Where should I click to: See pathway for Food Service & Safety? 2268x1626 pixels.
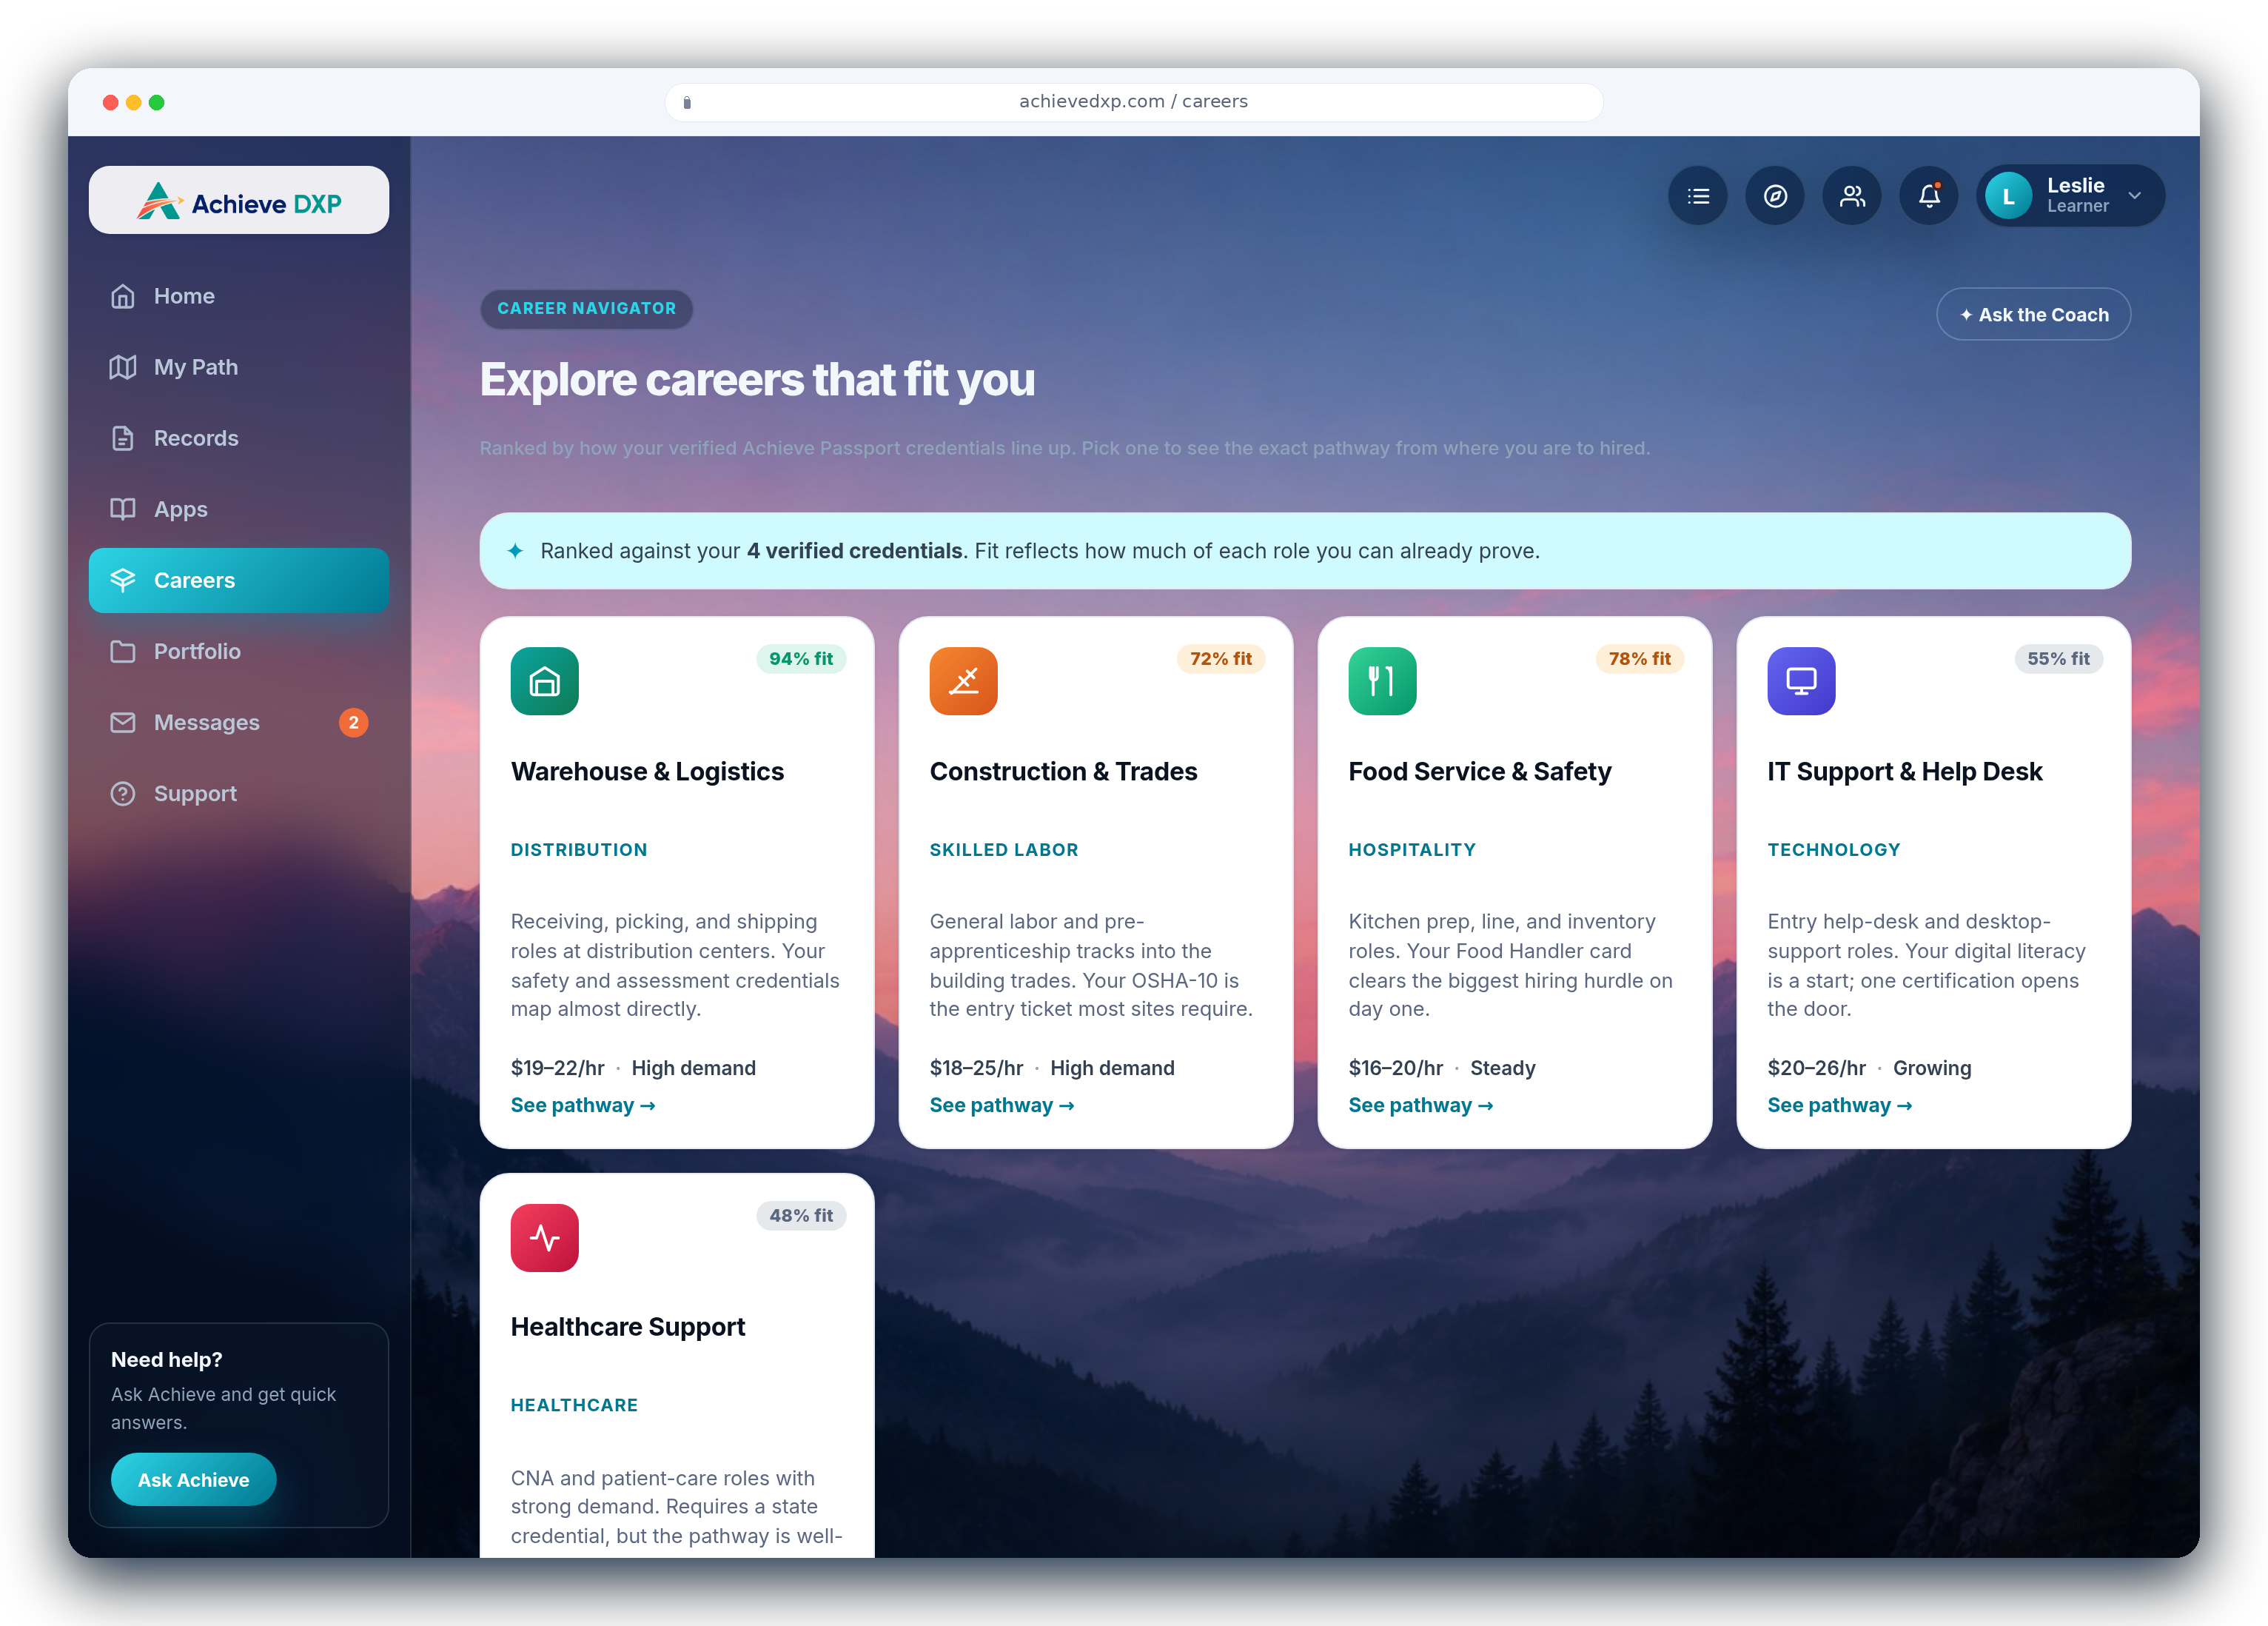pyautogui.click(x=1421, y=1105)
